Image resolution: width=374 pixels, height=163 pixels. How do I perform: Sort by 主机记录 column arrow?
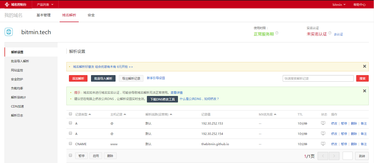tap(125, 114)
